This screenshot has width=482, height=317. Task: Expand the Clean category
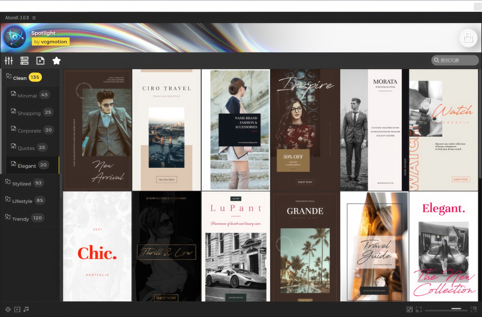tap(30, 78)
